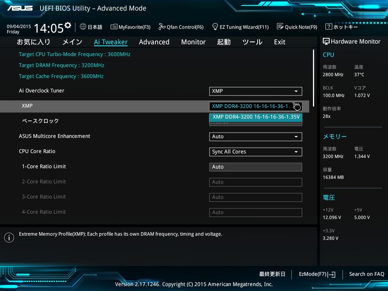Open the clock settings gear icon

68,25
